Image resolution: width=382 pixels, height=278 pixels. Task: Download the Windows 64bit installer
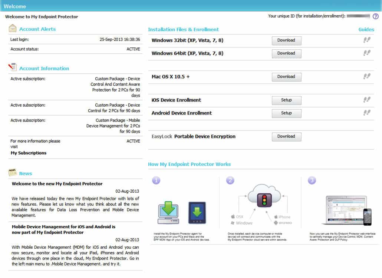click(x=286, y=53)
